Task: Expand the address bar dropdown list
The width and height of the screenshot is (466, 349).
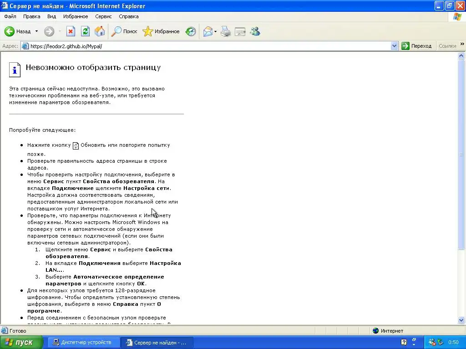Action: [395, 46]
